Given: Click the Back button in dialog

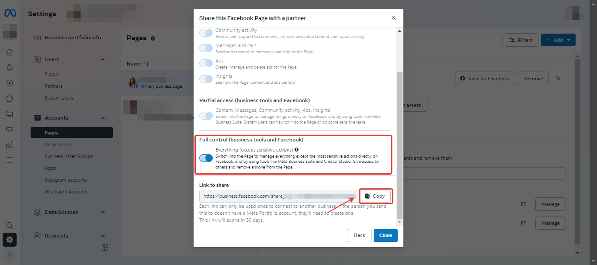Looking at the screenshot, I should (359, 235).
